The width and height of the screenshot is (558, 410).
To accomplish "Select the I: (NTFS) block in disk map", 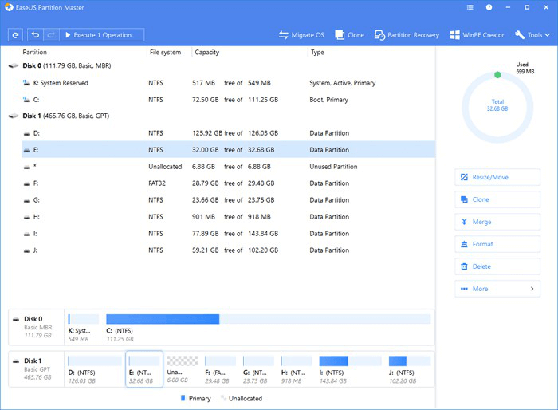I will [333, 367].
